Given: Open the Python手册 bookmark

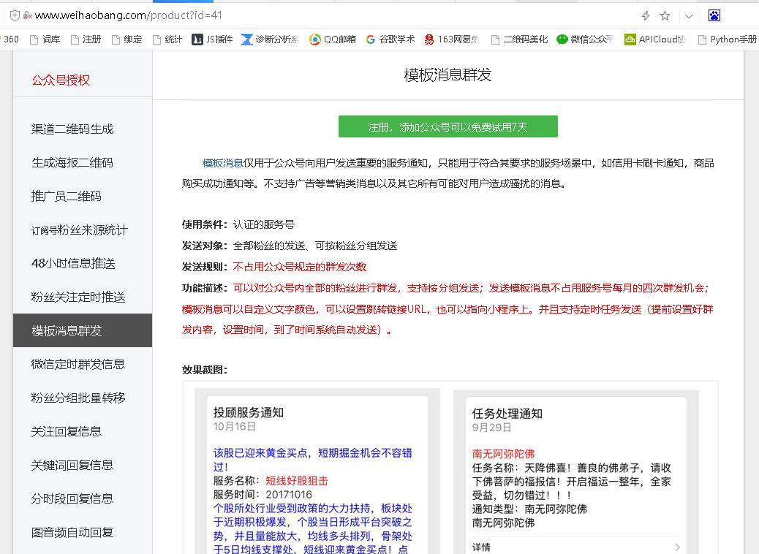Looking at the screenshot, I should [728, 39].
